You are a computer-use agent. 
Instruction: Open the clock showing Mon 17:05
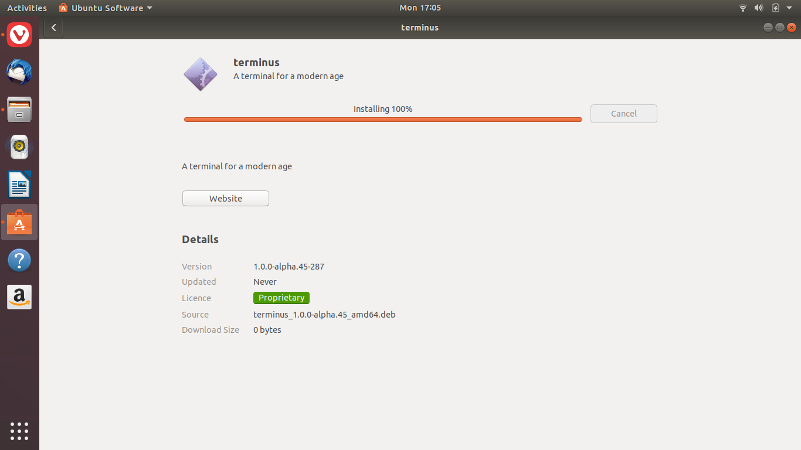[420, 8]
